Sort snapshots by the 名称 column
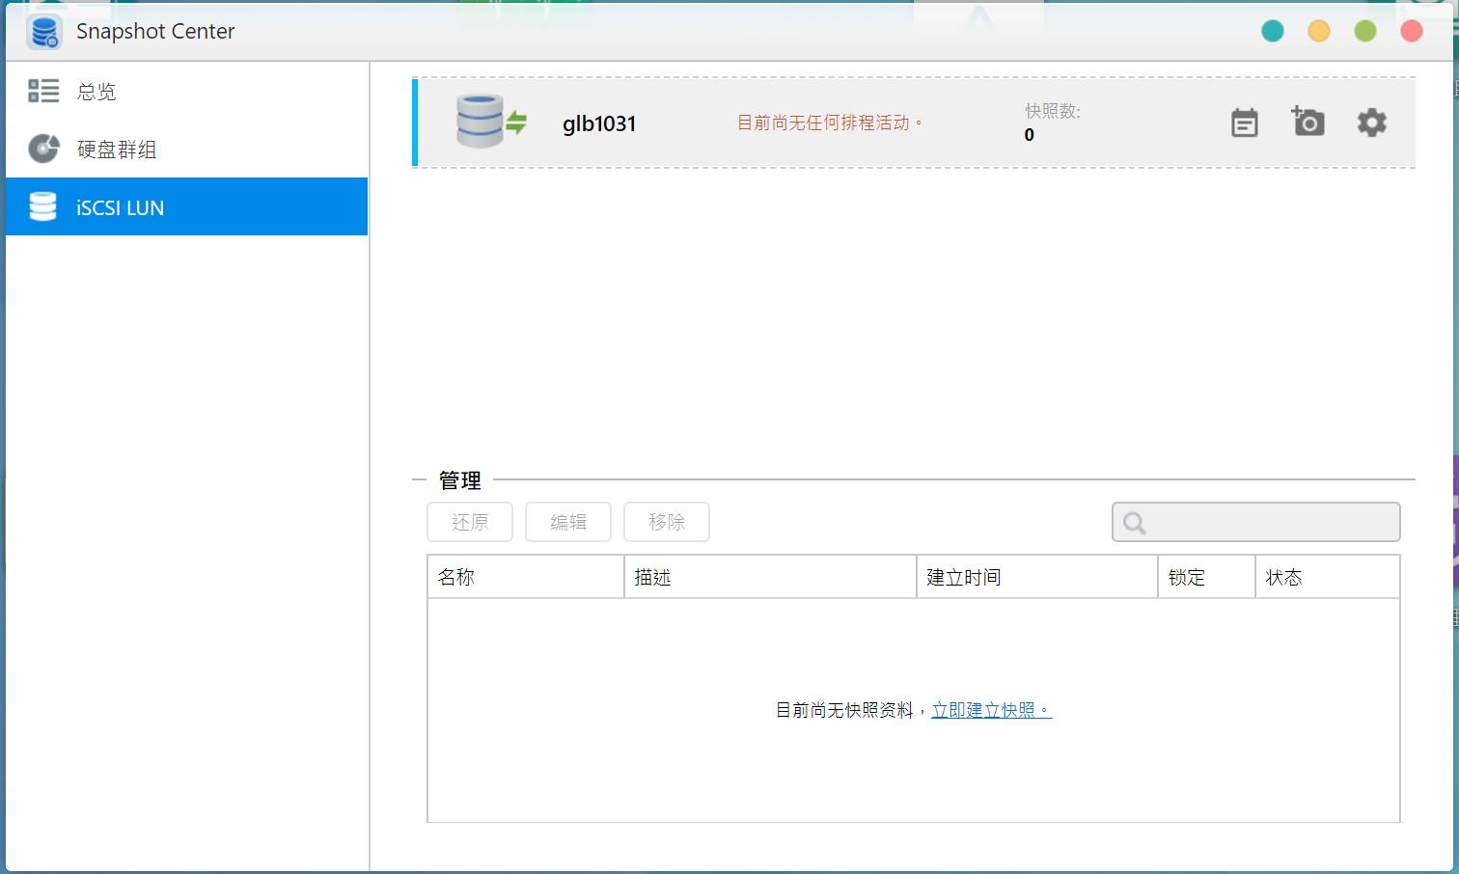The width and height of the screenshot is (1459, 874). pos(456,576)
